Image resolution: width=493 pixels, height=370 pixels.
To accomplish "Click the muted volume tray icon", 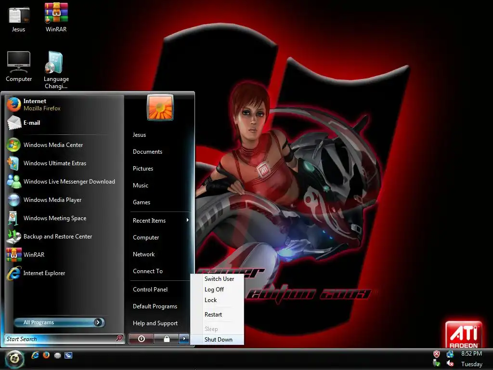I will 450,363.
